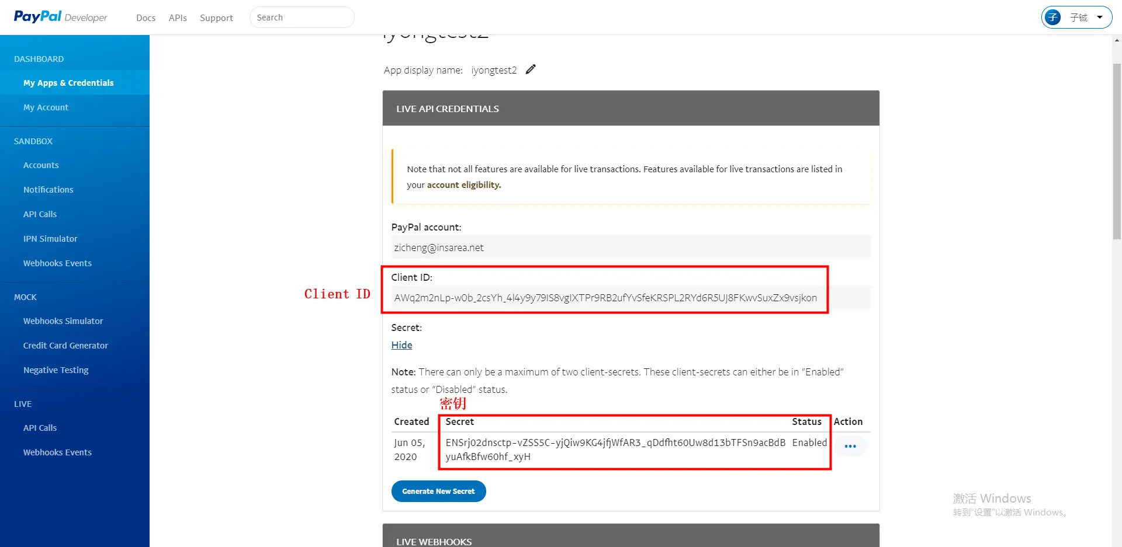This screenshot has width=1122, height=547.
Task: Click the SANDBOX sidebar heading
Action: pos(33,141)
